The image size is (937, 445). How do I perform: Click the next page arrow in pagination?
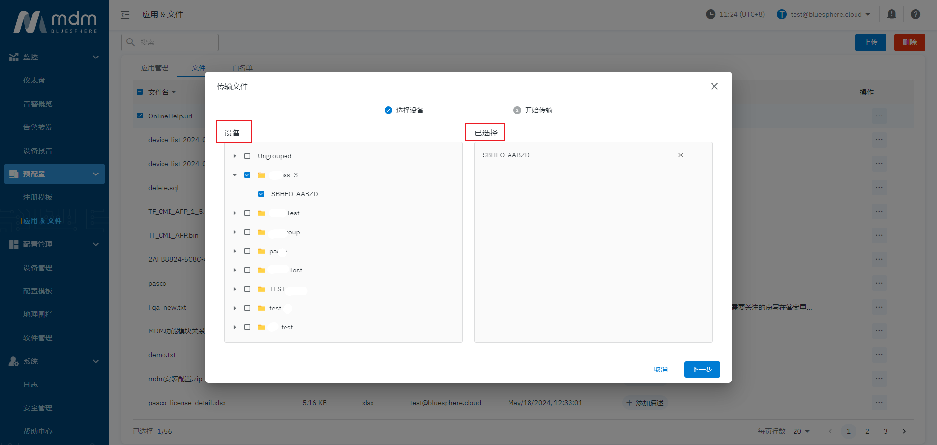coord(904,431)
